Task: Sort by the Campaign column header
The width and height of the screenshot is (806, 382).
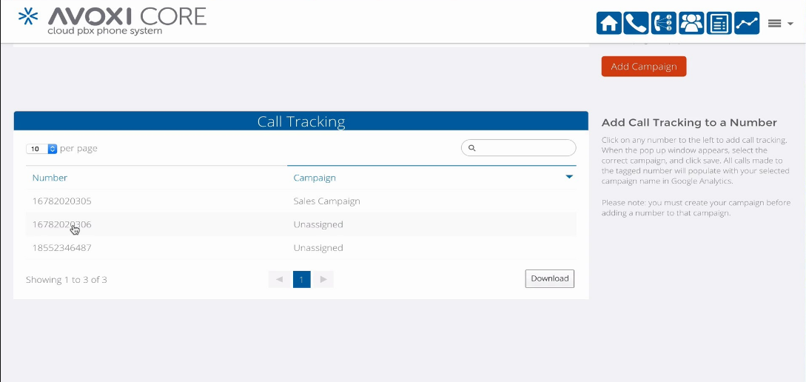Action: [315, 178]
